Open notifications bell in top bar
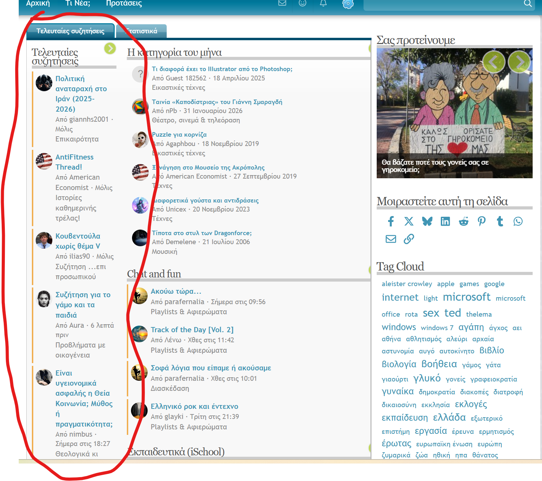542x481 pixels. 323,3
